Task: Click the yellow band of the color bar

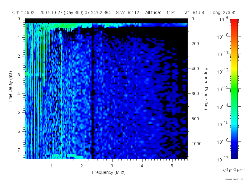Action: [x=234, y=68]
